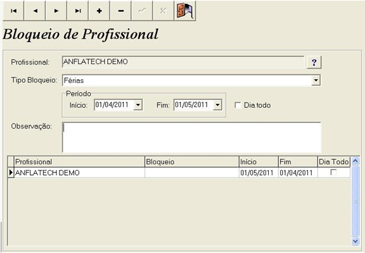
Task: Click the Fim column header in grid
Action: coord(298,162)
